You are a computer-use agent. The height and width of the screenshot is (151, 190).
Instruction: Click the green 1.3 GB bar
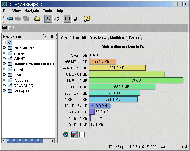pos(136,80)
